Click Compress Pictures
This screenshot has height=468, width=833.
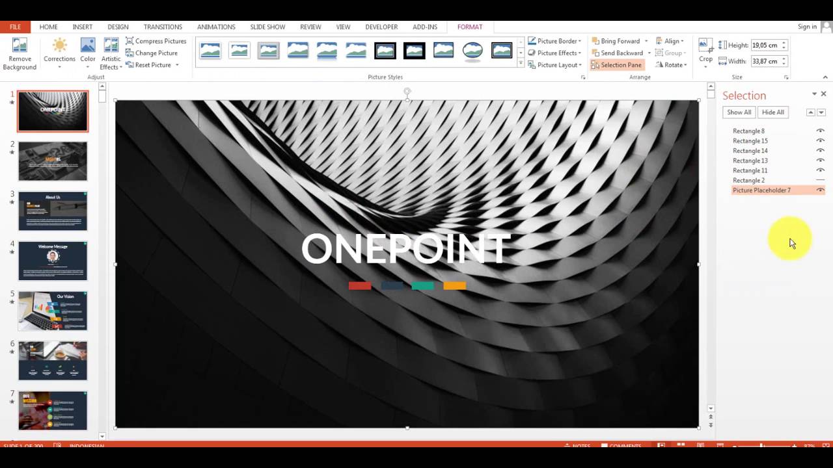(156, 41)
